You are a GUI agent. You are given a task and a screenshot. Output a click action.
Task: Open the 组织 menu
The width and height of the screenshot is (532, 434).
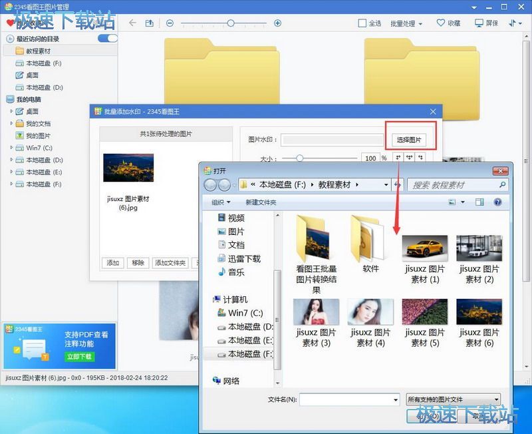coord(221,202)
